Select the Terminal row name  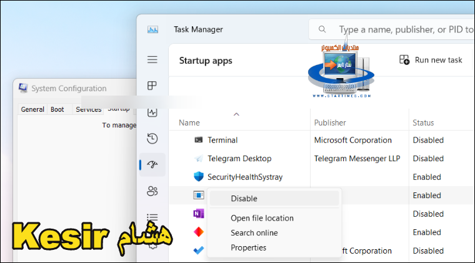click(222, 140)
